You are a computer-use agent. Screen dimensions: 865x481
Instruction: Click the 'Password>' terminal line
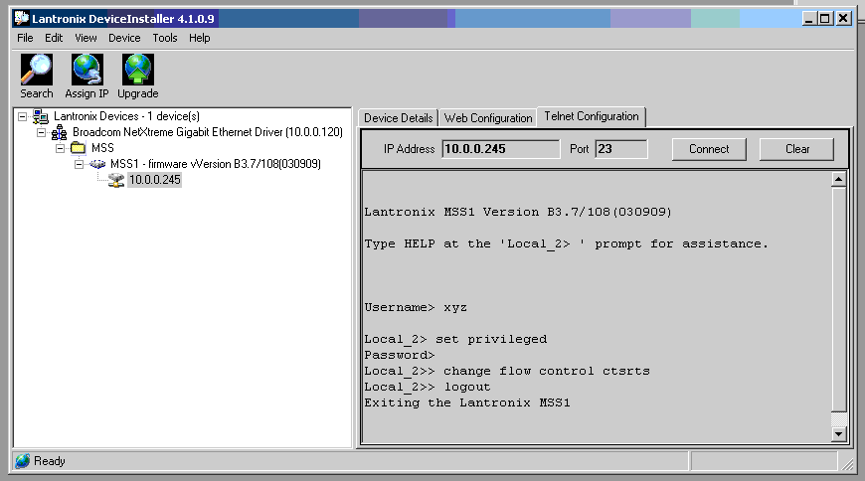pyautogui.click(x=400, y=355)
